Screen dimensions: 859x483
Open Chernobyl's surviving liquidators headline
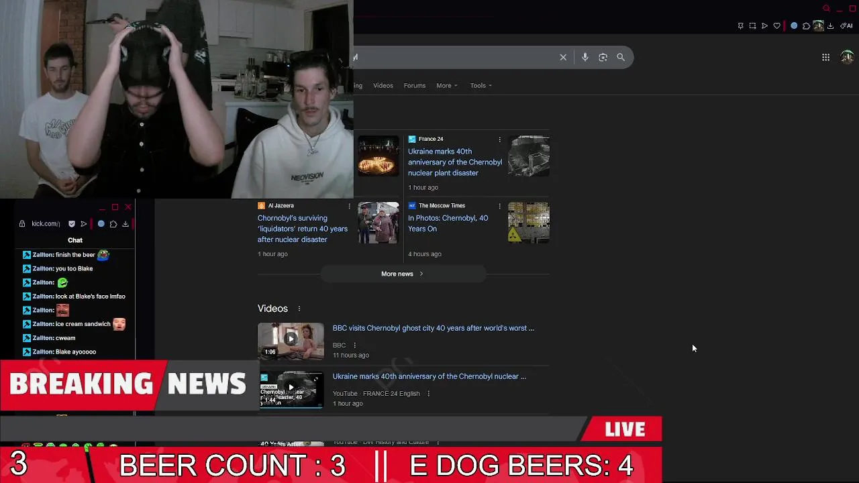(x=303, y=229)
